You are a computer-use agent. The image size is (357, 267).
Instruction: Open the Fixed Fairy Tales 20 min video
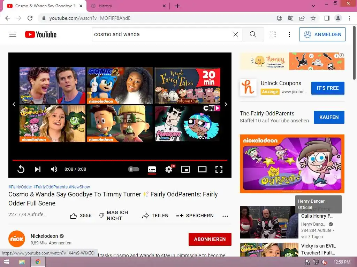(x=188, y=86)
